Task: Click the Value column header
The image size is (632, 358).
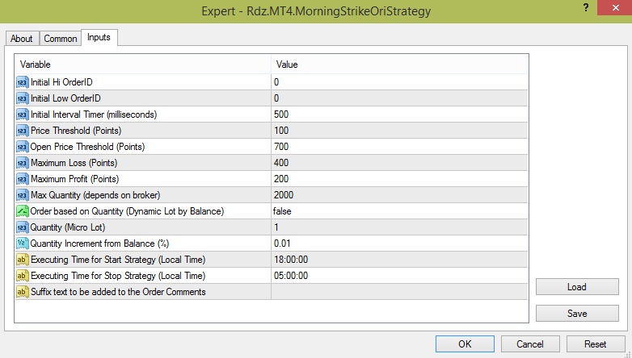Action: (x=399, y=65)
